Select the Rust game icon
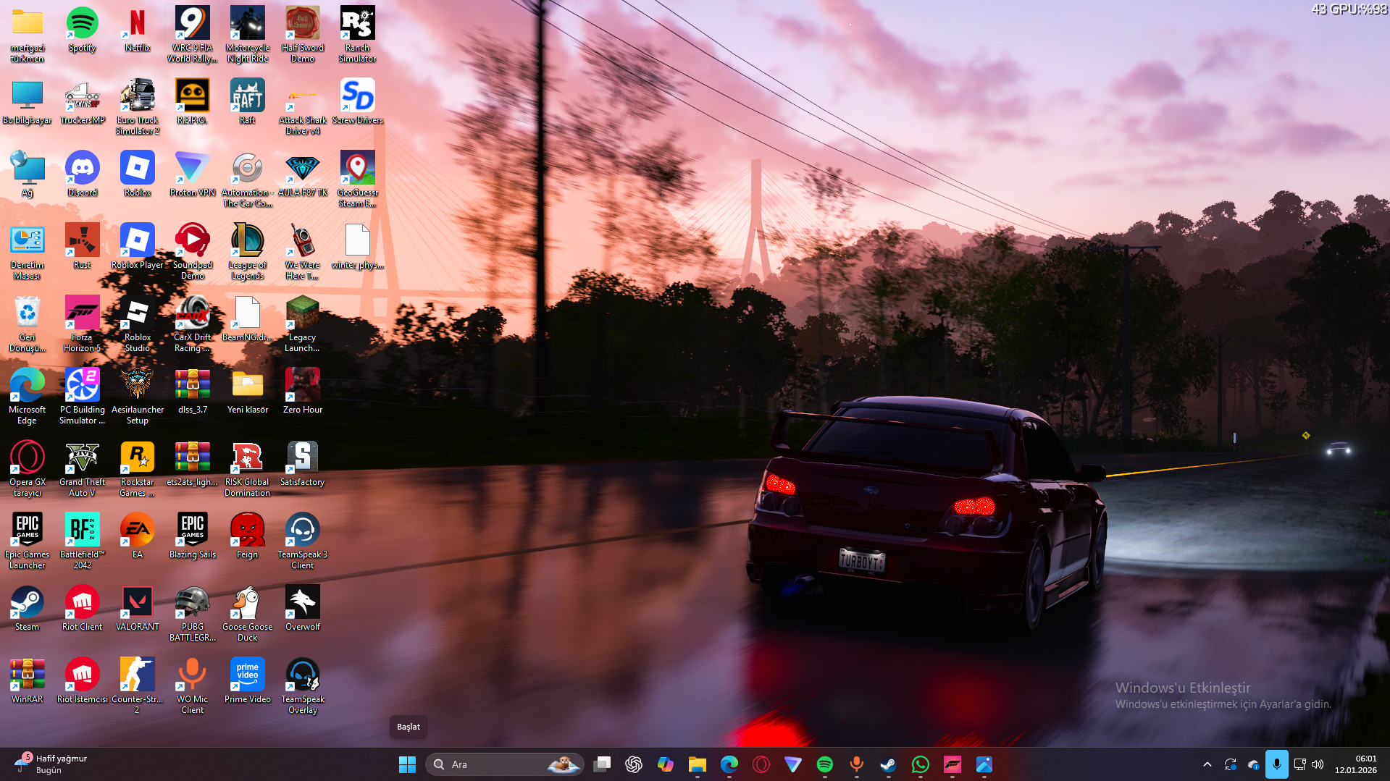Image resolution: width=1390 pixels, height=781 pixels. click(83, 248)
